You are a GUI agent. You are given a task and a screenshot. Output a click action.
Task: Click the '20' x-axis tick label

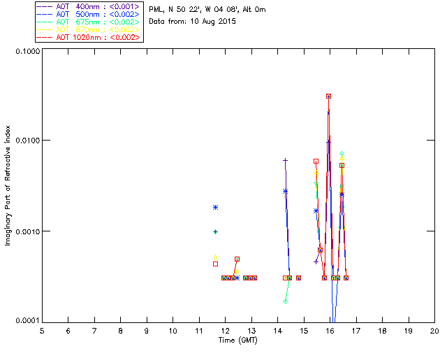pyautogui.click(x=434, y=331)
